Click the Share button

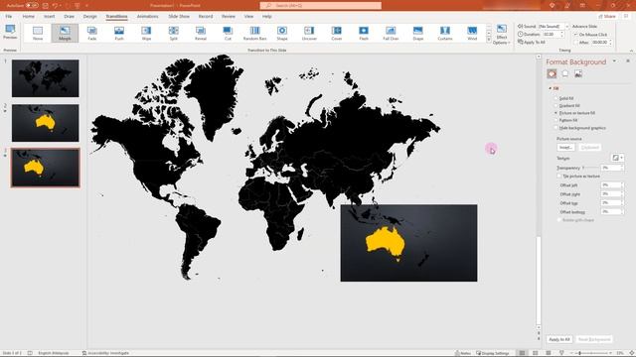tap(607, 16)
